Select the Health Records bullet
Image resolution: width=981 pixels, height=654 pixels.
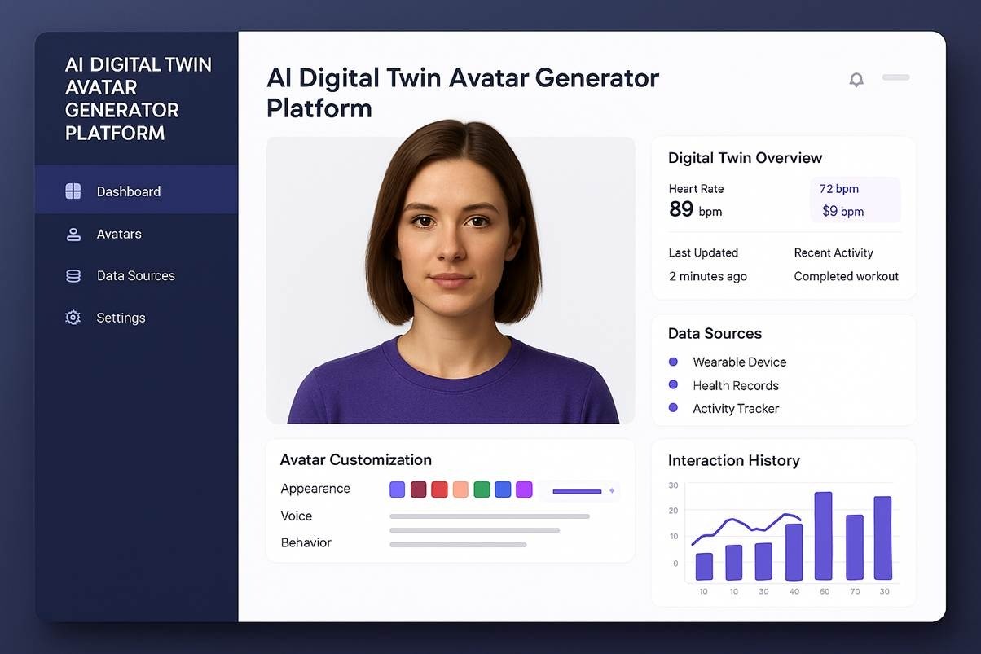point(673,384)
